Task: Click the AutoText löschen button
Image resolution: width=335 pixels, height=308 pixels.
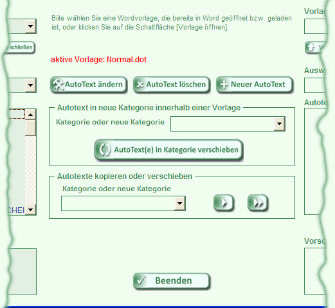Action: tap(172, 85)
